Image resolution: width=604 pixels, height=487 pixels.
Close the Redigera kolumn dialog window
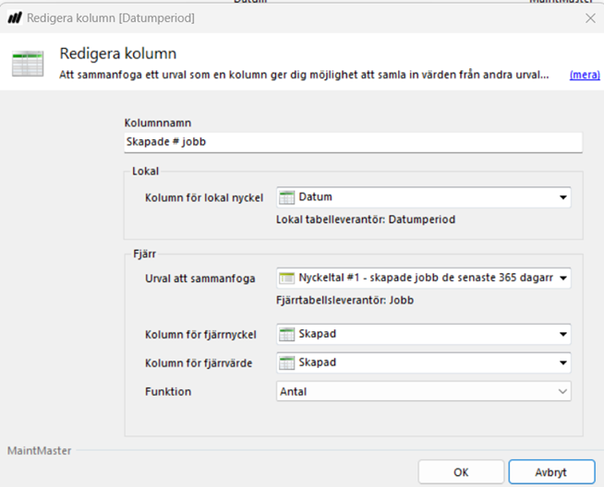coord(589,18)
